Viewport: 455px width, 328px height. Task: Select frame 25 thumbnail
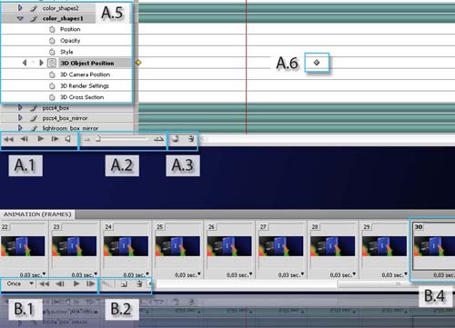coord(177,246)
